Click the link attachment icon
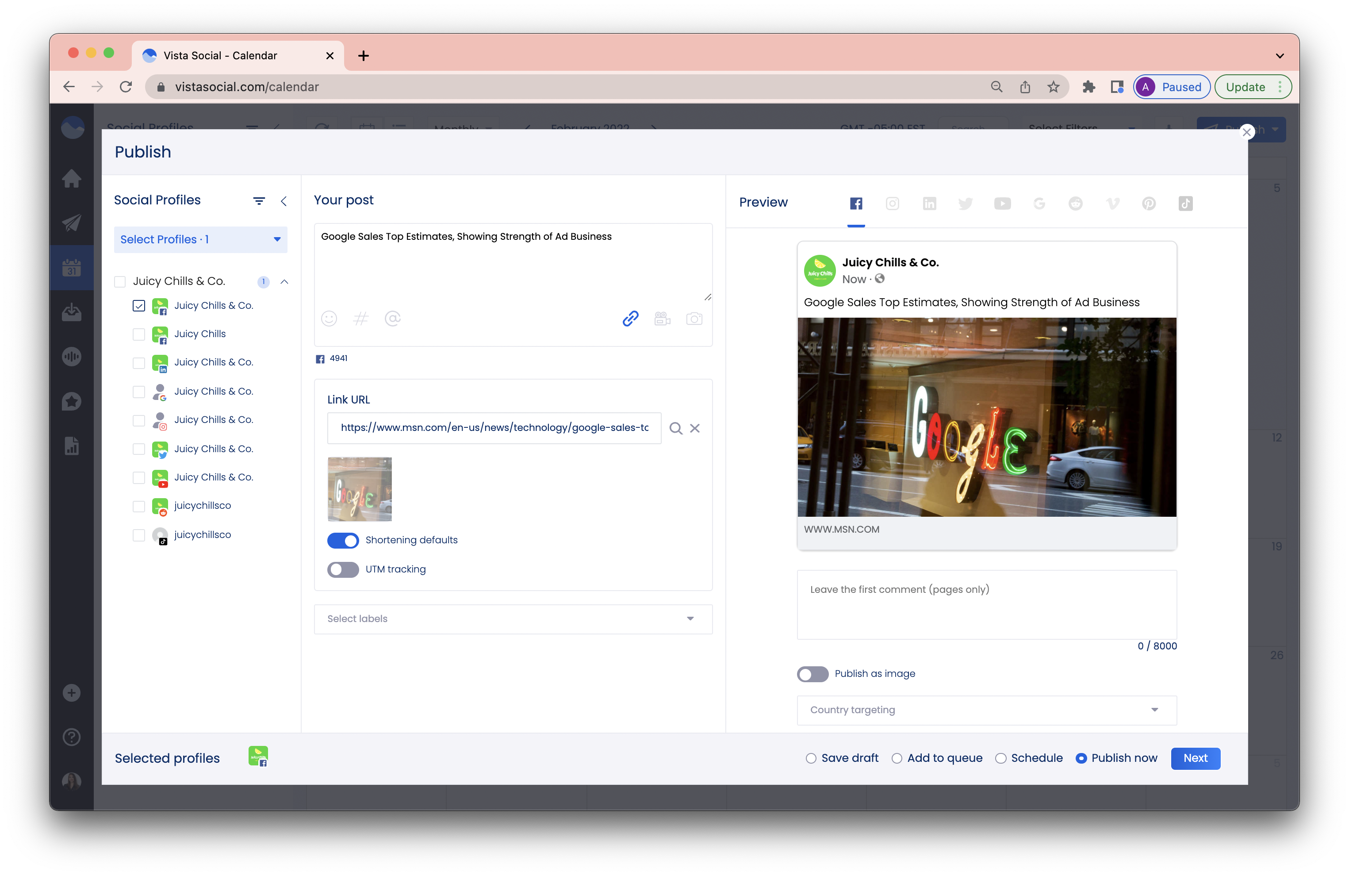Viewport: 1349px width, 876px height. [630, 319]
